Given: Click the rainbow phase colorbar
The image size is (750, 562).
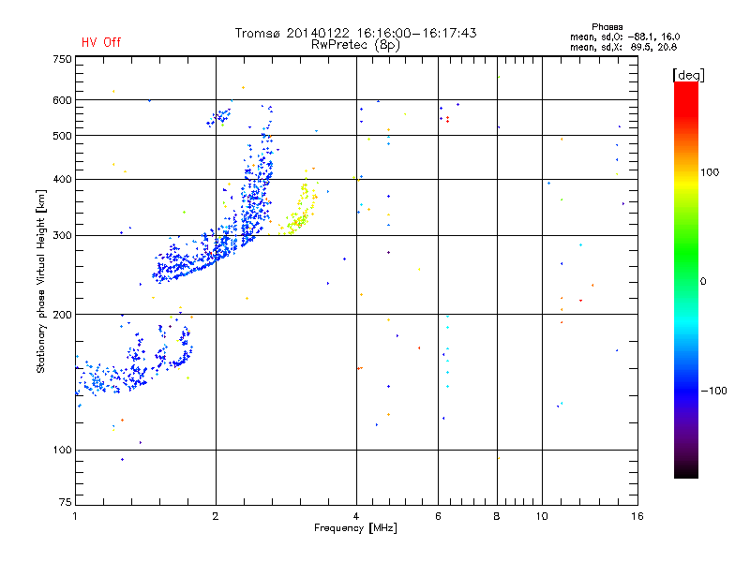Looking at the screenshot, I should (x=686, y=279).
